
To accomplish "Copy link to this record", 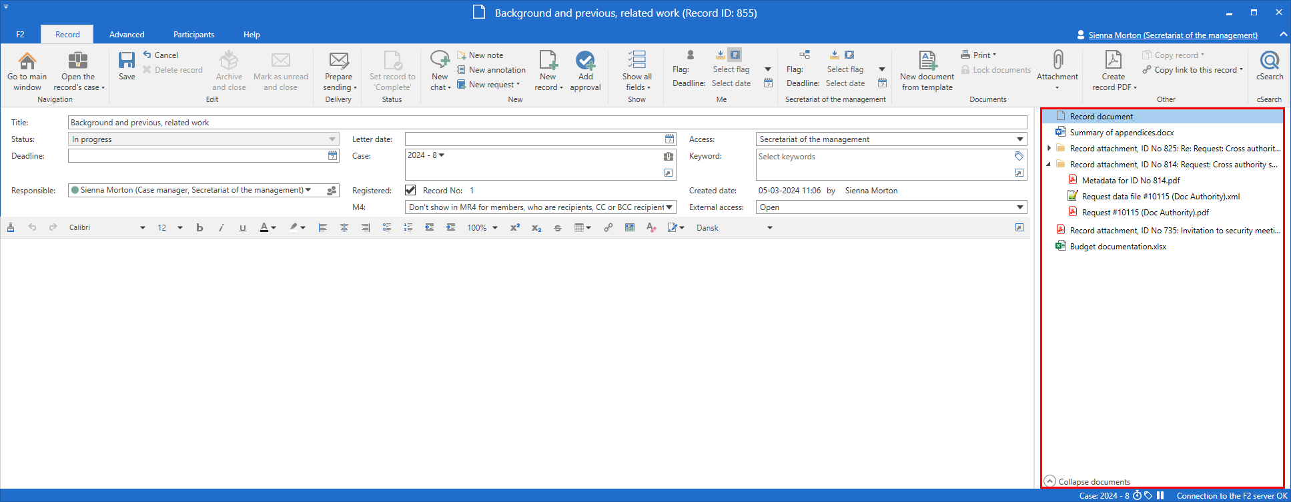I will click(1192, 70).
